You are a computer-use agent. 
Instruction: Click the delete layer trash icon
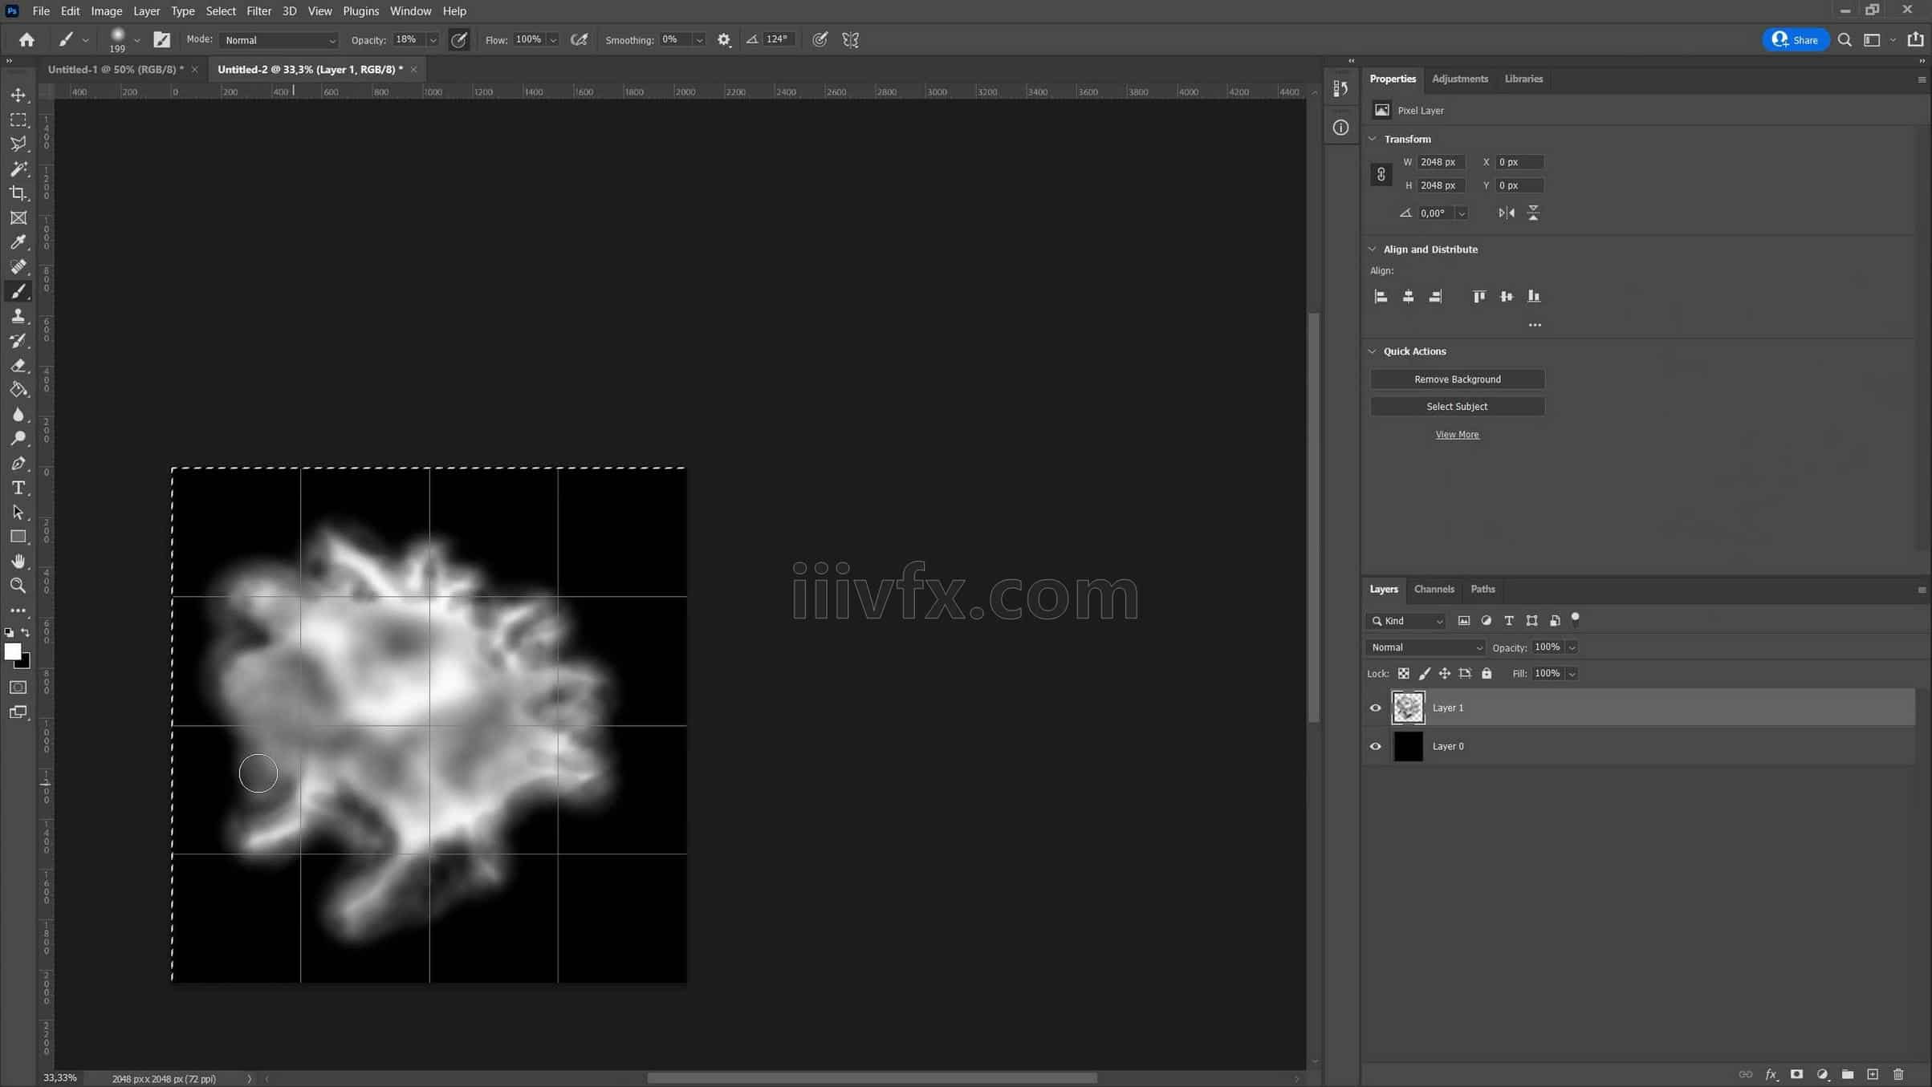(x=1898, y=1074)
